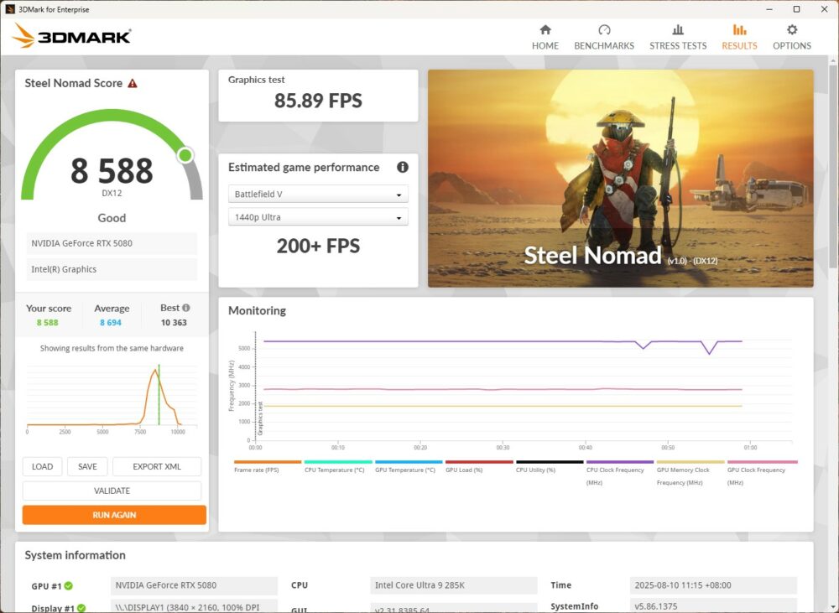Switch to the Results tab
This screenshot has height=613, width=839.
(x=739, y=37)
